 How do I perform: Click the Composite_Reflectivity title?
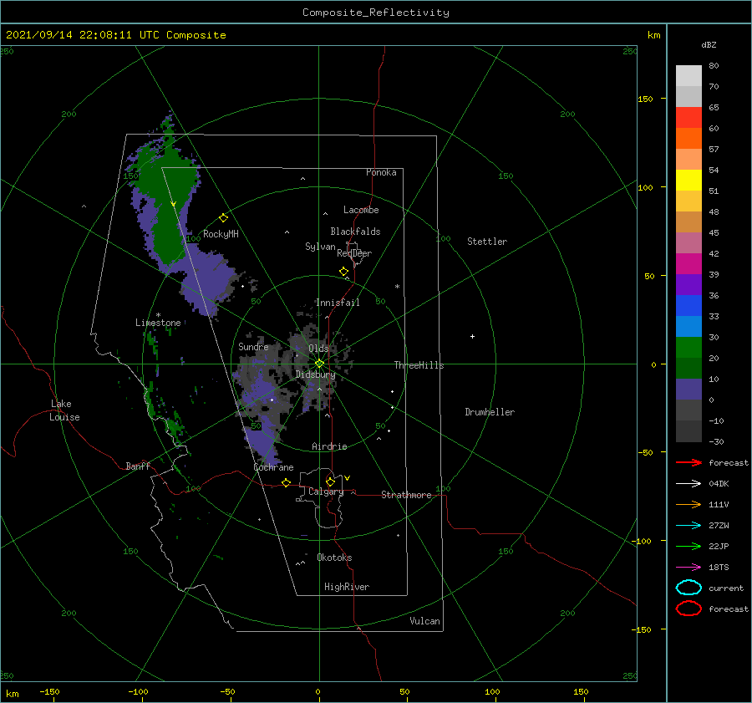click(376, 13)
